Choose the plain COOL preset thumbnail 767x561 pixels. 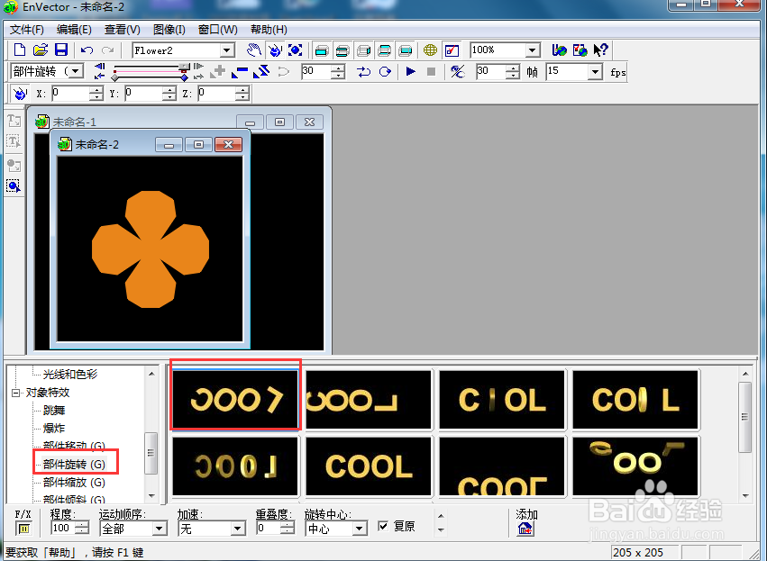369,466
